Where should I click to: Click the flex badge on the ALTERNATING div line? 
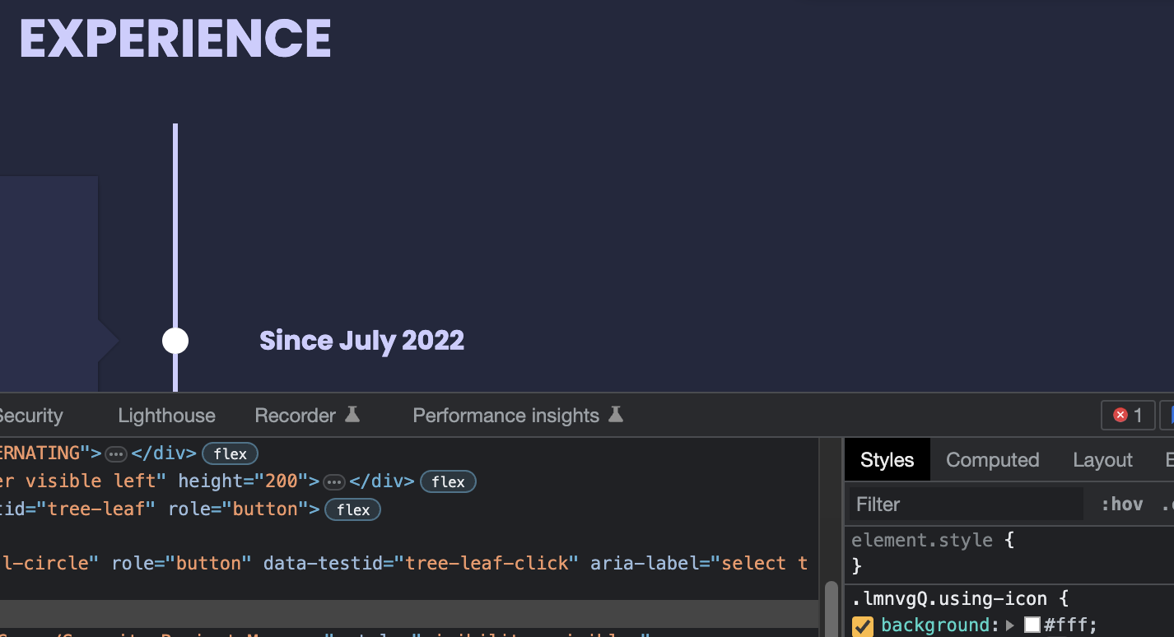(x=230, y=453)
